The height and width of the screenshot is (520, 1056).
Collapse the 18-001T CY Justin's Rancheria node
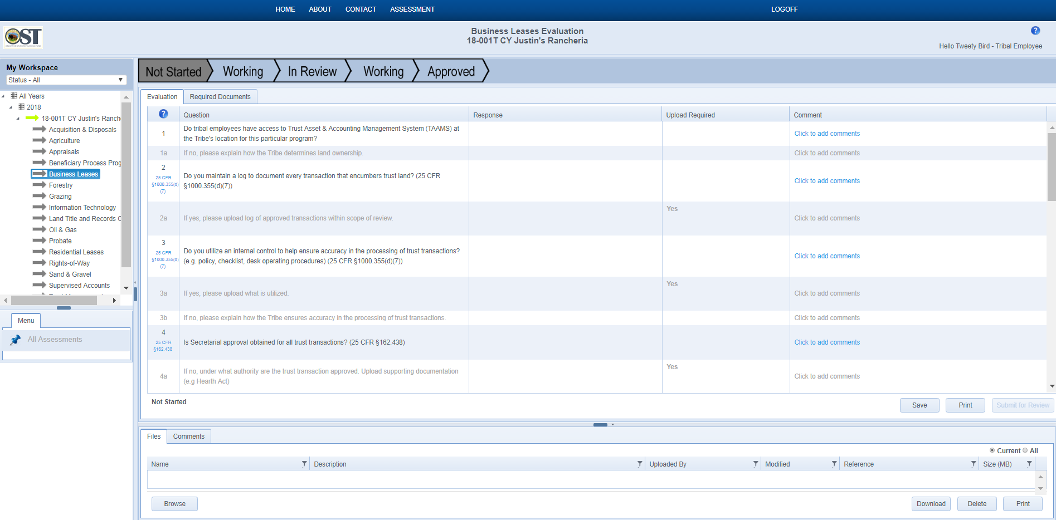[18, 119]
